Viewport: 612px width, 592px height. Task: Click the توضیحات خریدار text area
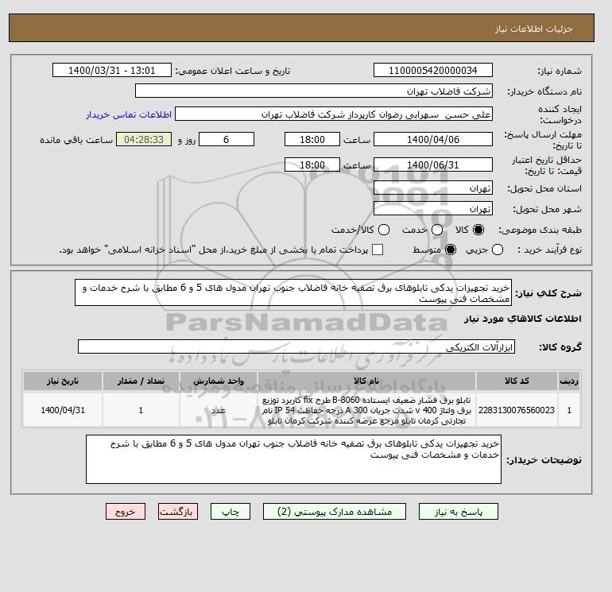(x=293, y=460)
